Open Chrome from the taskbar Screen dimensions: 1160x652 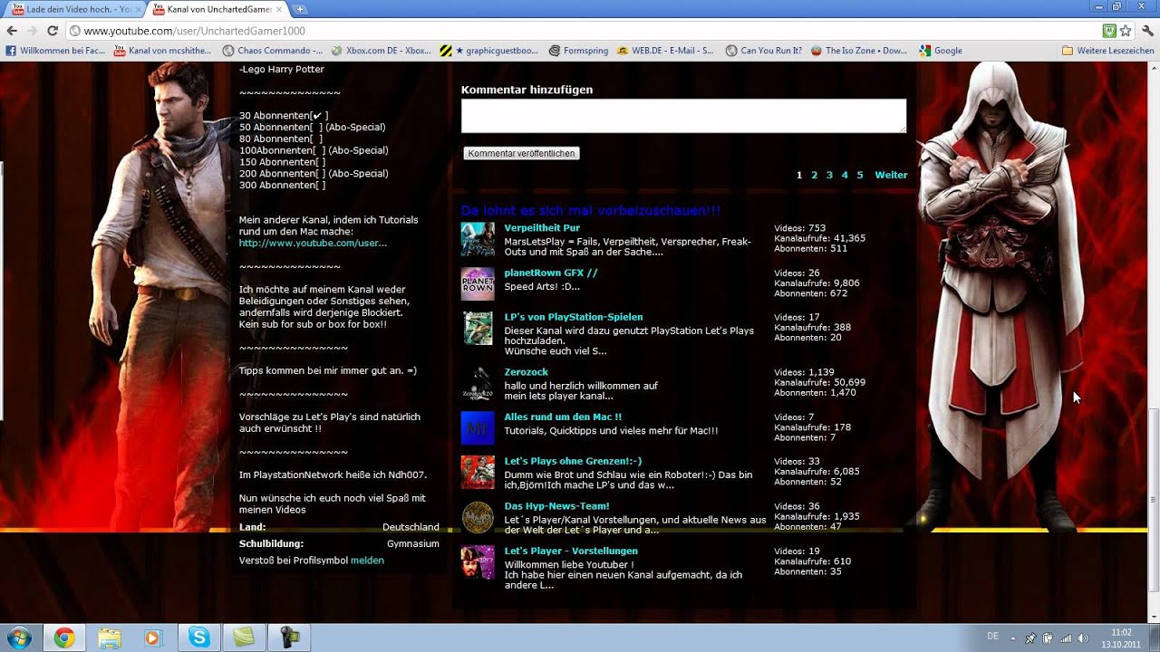[x=63, y=638]
